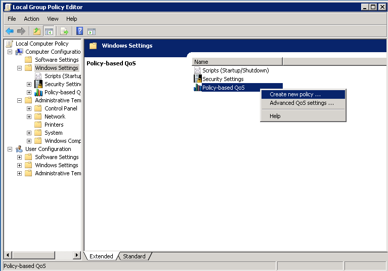Expand Windows Settings under User Configuration
This screenshot has width=388, height=271.
click(x=20, y=166)
